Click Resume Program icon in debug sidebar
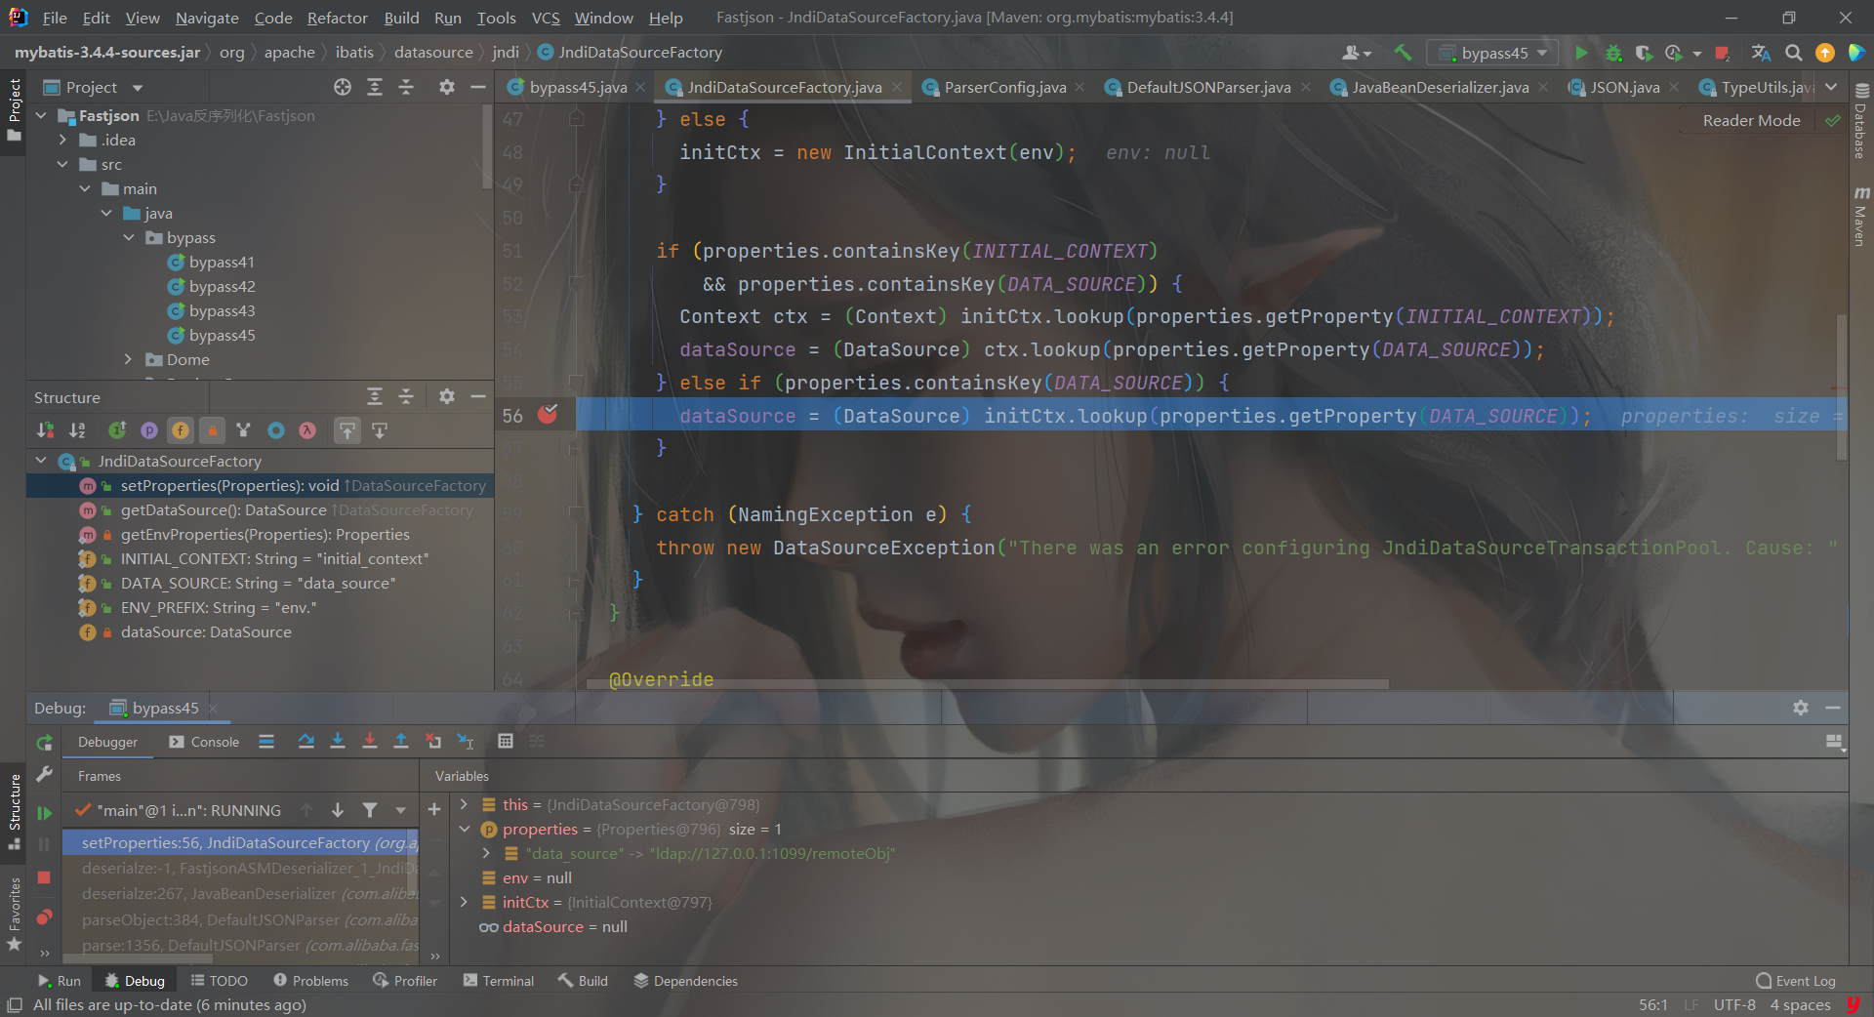The width and height of the screenshot is (1874, 1017). [44, 812]
